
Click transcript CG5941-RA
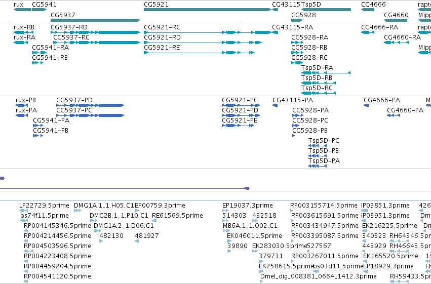[50, 48]
